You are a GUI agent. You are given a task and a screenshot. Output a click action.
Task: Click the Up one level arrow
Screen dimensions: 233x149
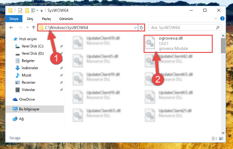coord(34,28)
